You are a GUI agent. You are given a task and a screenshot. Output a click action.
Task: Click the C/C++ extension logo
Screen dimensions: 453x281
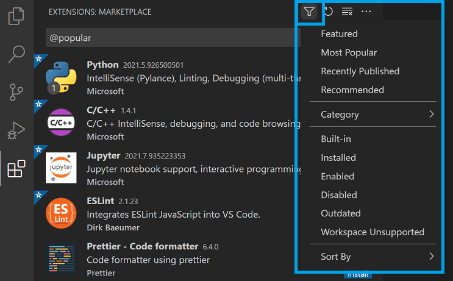(x=61, y=123)
